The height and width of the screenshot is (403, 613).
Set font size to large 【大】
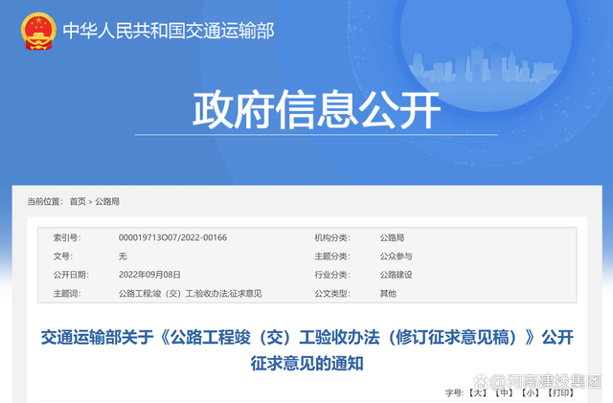coord(478,392)
